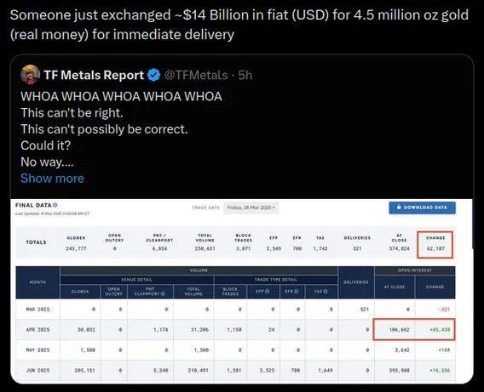Viewport: 484px width, 392px height.
Task: Select the APR 2025 month row
Action: 235,329
